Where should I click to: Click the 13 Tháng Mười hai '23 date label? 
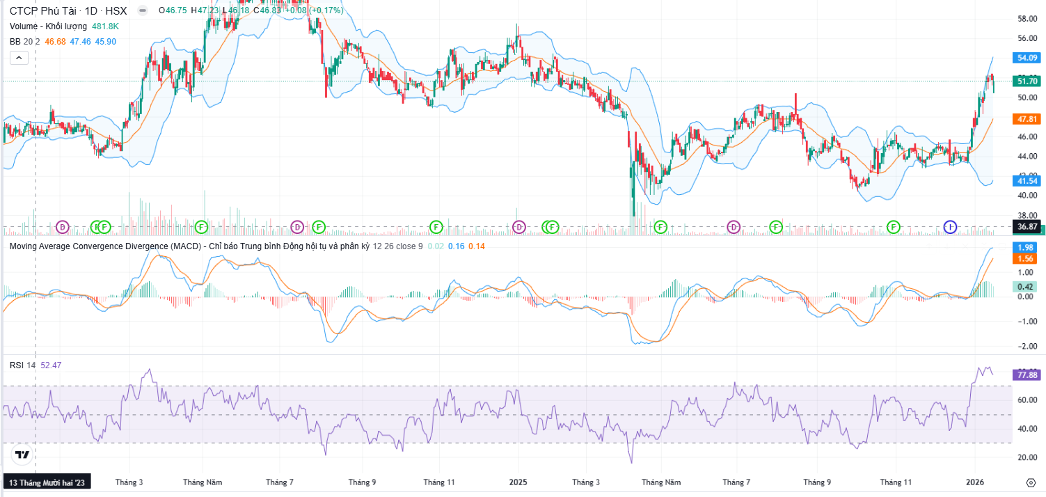pyautogui.click(x=47, y=482)
